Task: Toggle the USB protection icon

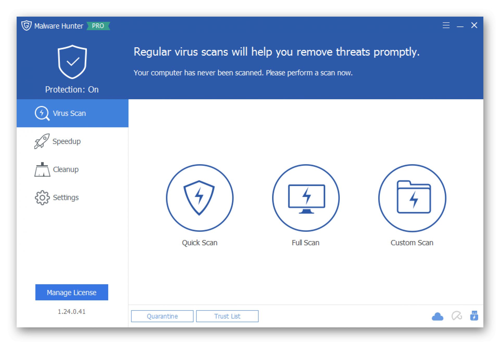Action: pyautogui.click(x=474, y=316)
